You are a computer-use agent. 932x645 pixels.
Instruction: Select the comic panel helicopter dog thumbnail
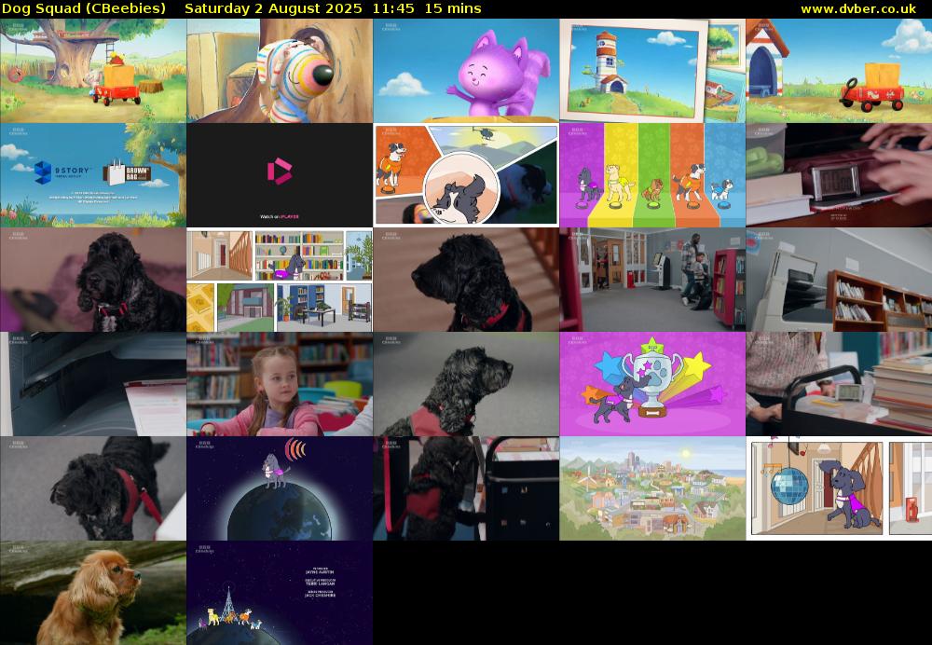click(x=466, y=175)
